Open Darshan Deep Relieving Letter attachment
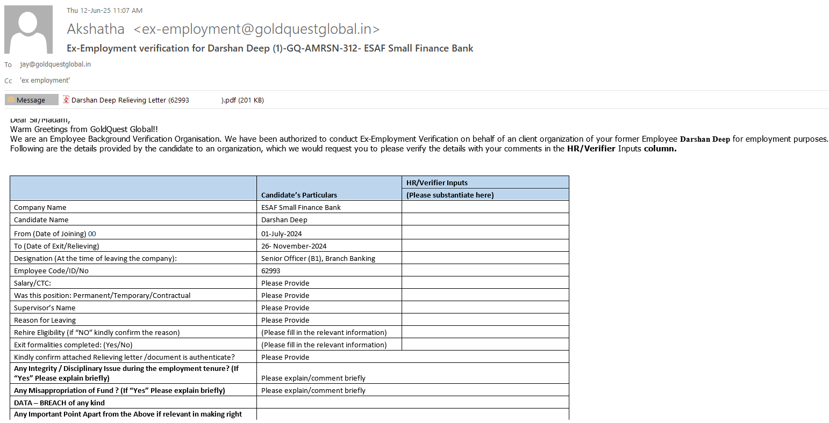The image size is (829, 423). pyautogui.click(x=167, y=100)
